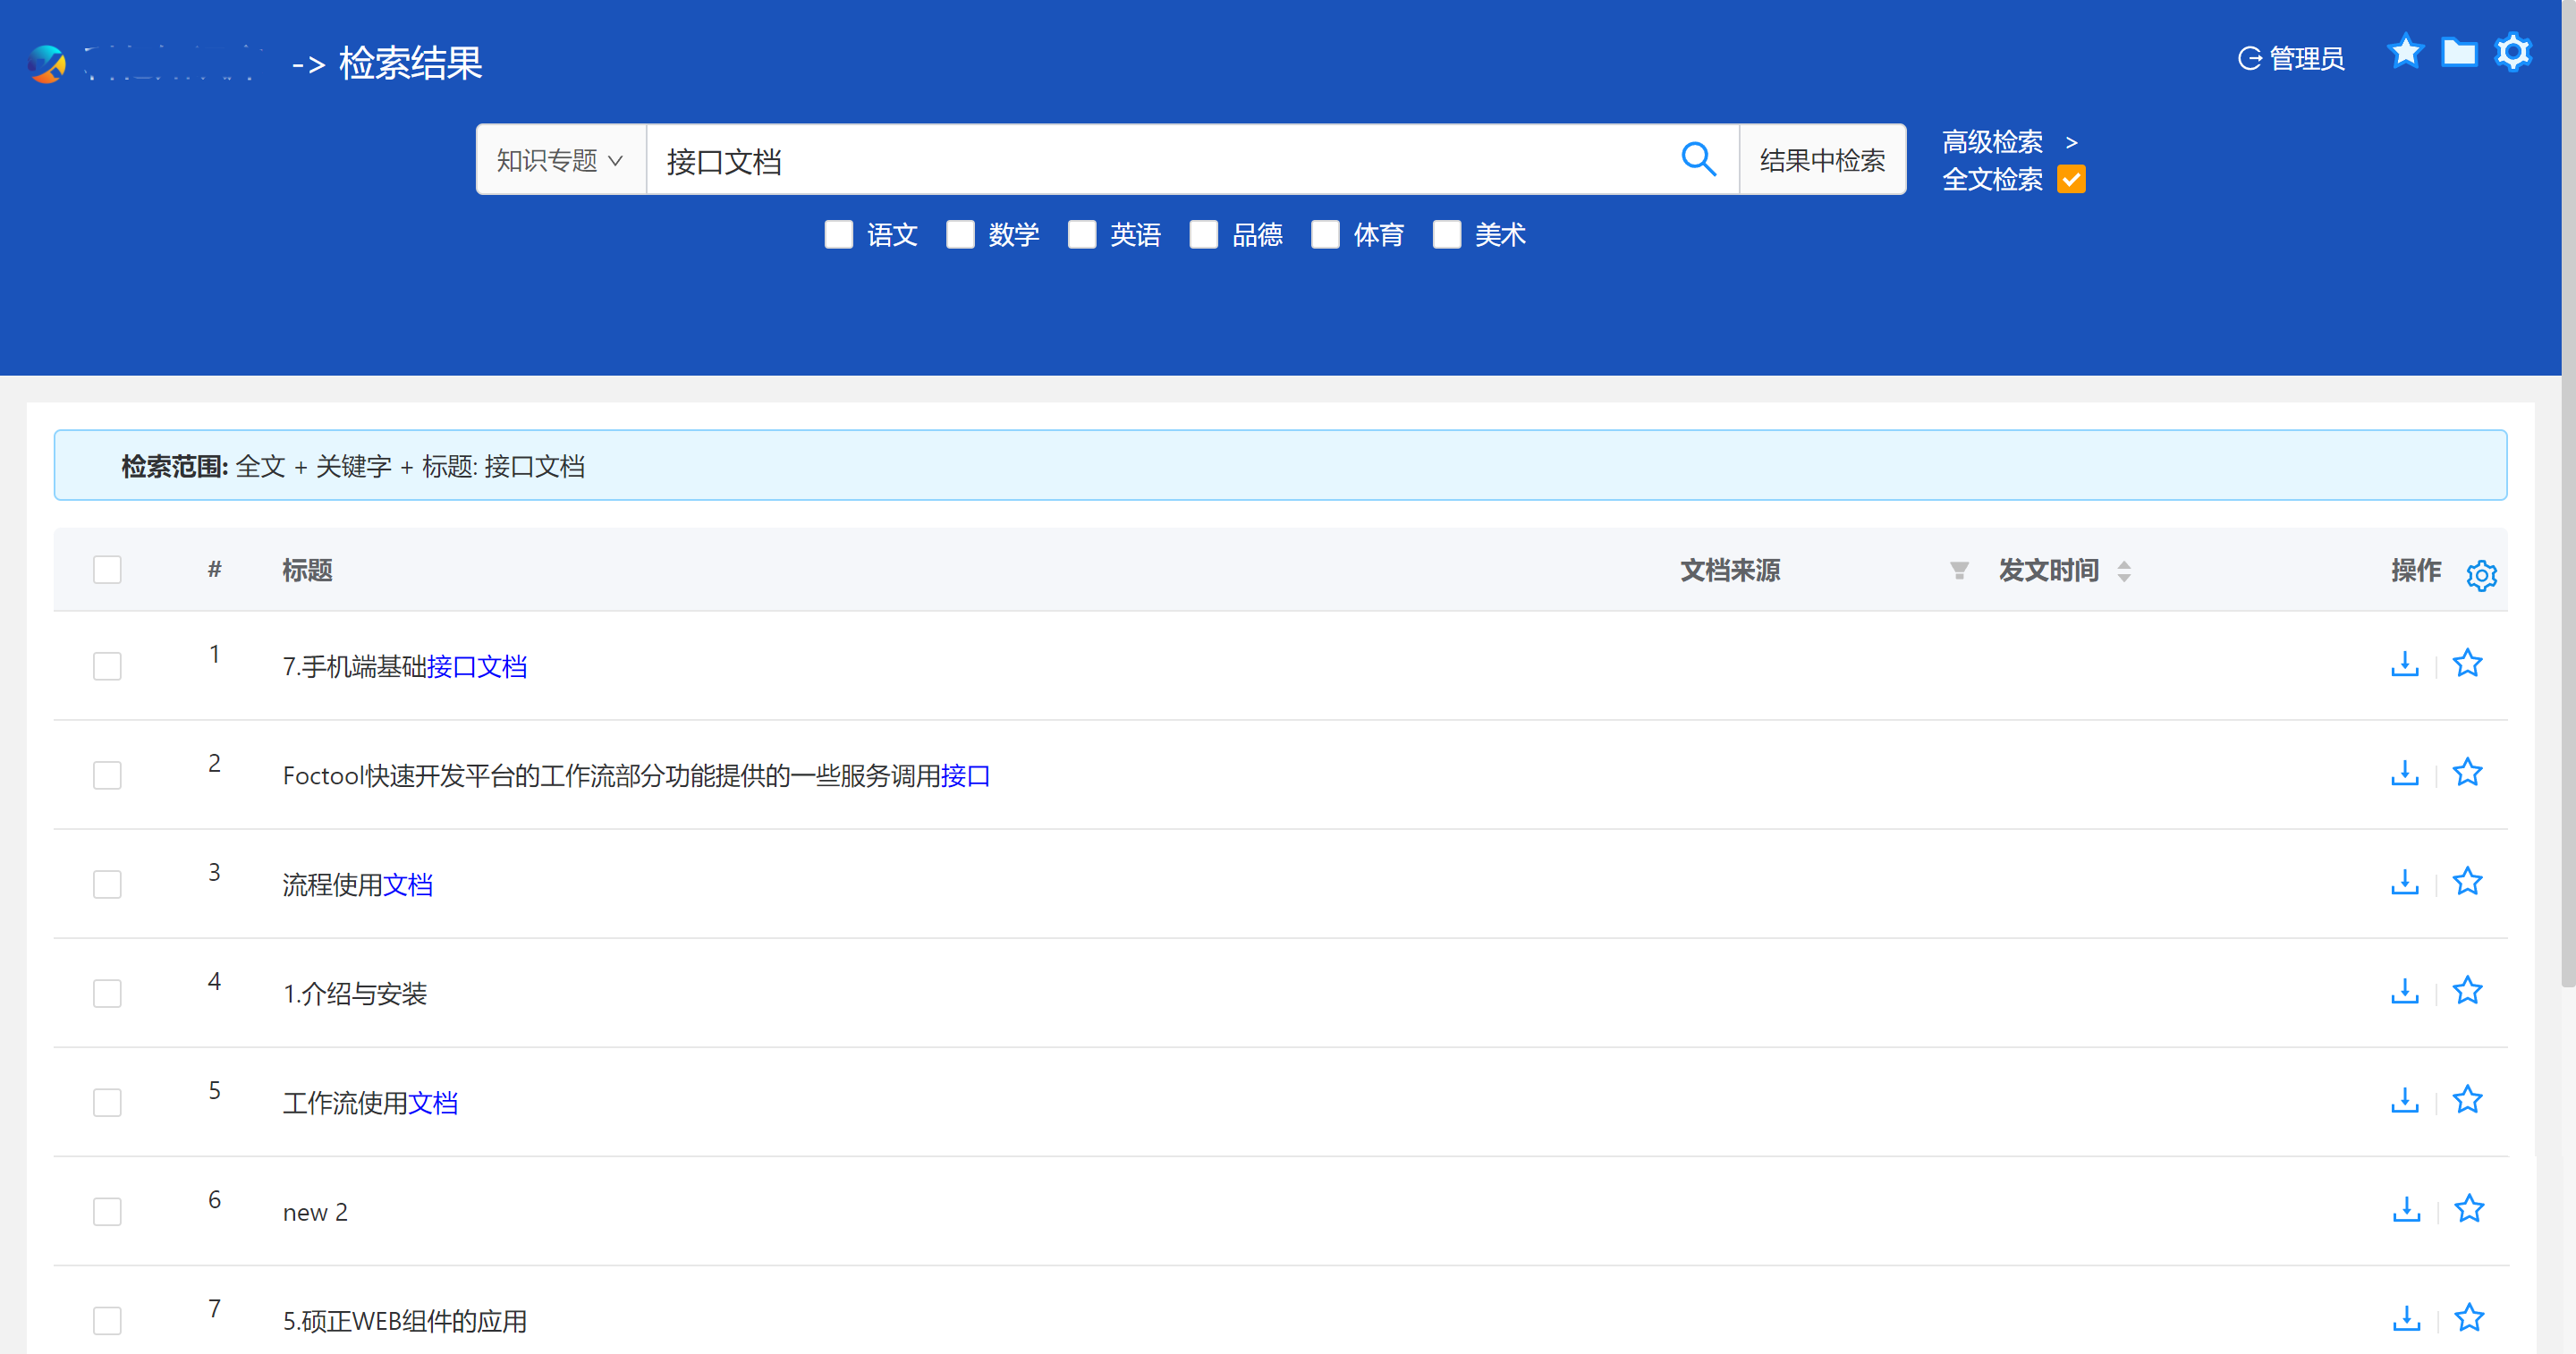
Task: Click the 检索结果 page title
Action: [411, 63]
